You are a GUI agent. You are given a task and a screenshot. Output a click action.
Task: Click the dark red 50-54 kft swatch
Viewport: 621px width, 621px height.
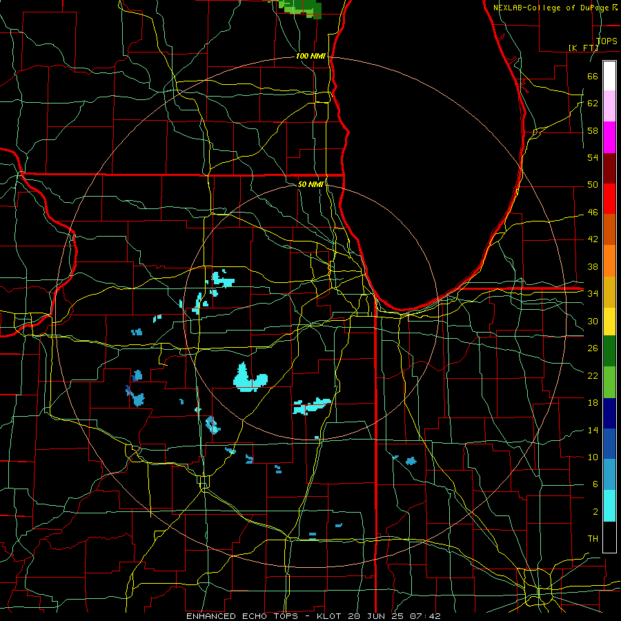coord(609,168)
